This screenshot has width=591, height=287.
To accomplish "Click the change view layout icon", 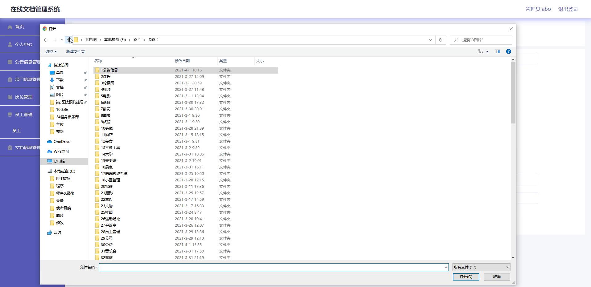I will [481, 51].
